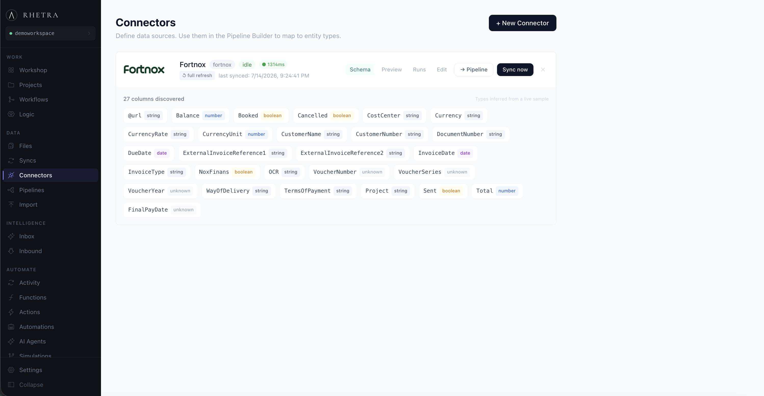Viewport: 764px width, 396px height.
Task: Click the Pipelines icon in sidebar
Action: coord(11,190)
